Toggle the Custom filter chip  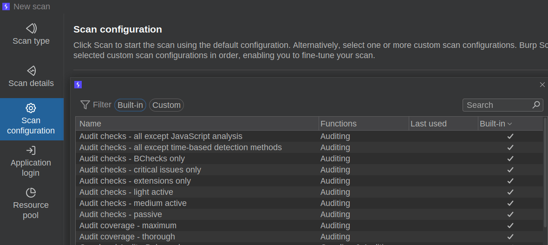(x=166, y=105)
